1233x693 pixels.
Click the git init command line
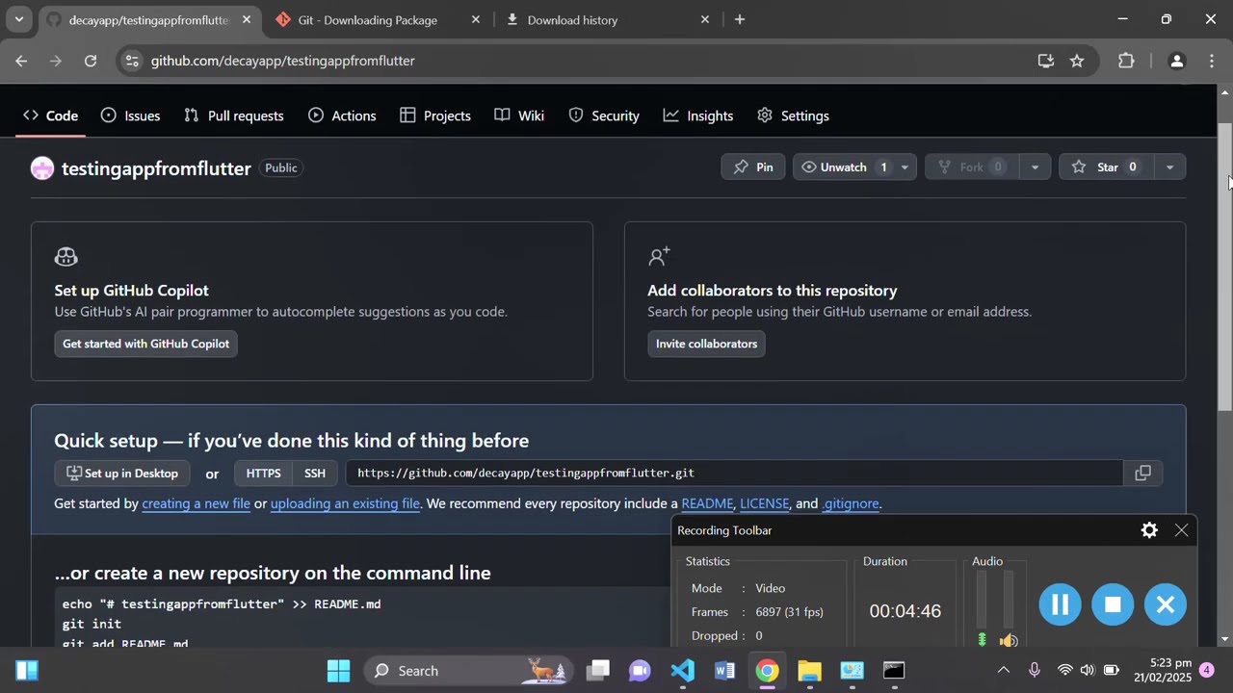pos(92,624)
